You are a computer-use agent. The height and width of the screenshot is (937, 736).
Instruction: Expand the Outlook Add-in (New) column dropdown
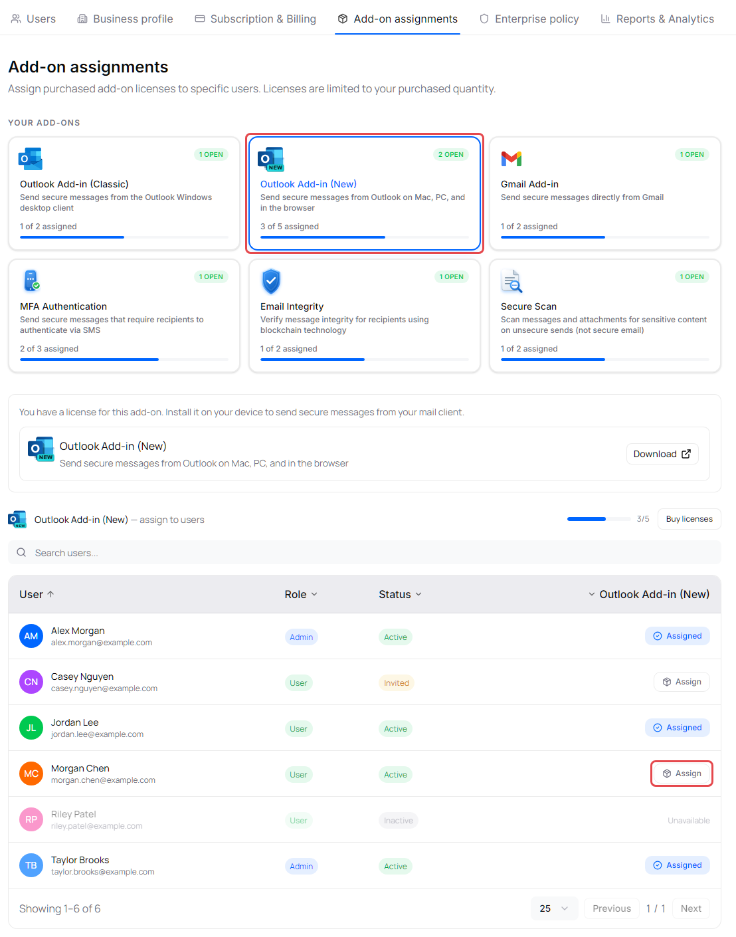[649, 594]
